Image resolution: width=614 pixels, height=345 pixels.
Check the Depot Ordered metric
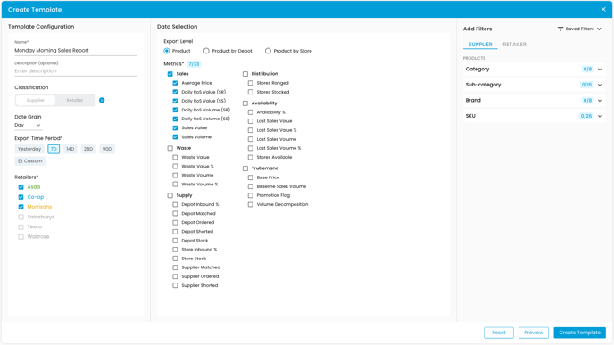pyautogui.click(x=175, y=223)
